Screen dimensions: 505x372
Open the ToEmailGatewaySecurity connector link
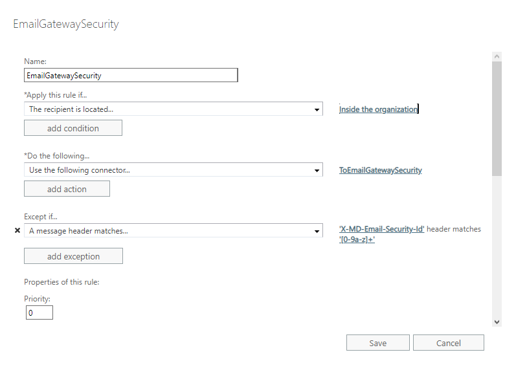click(380, 170)
